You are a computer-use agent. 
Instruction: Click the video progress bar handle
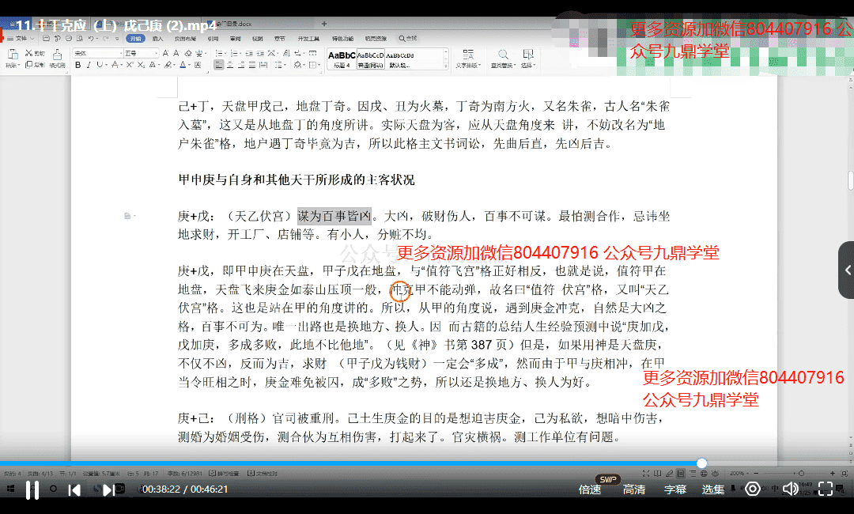coord(701,463)
